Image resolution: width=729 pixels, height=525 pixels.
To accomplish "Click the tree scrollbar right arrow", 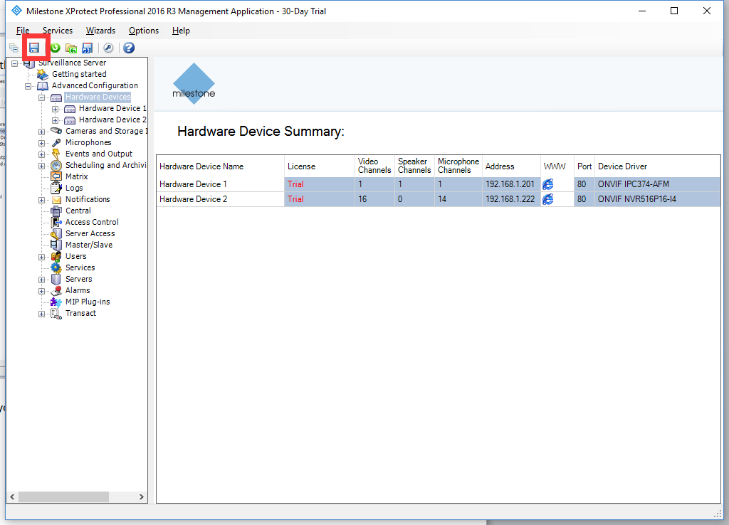I will pyautogui.click(x=142, y=497).
